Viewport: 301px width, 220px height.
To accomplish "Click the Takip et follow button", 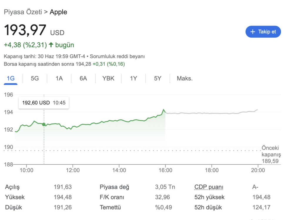I will tap(263, 32).
